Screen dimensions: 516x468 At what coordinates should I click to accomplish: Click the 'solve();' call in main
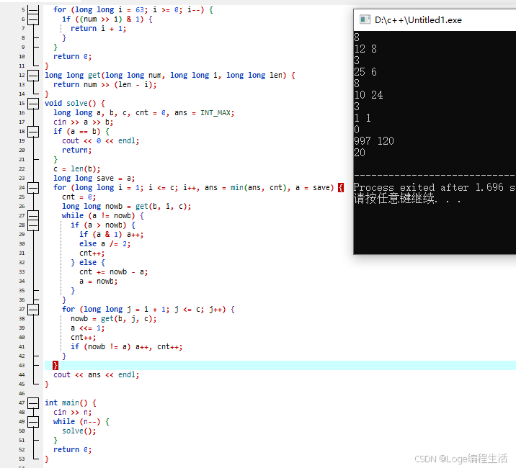[79, 431]
